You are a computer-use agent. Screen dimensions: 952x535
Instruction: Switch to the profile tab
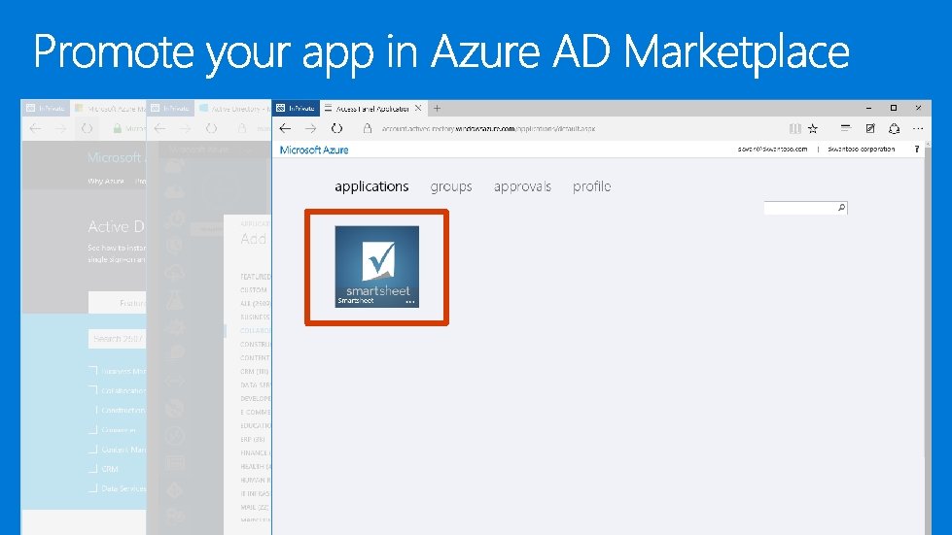pyautogui.click(x=591, y=186)
